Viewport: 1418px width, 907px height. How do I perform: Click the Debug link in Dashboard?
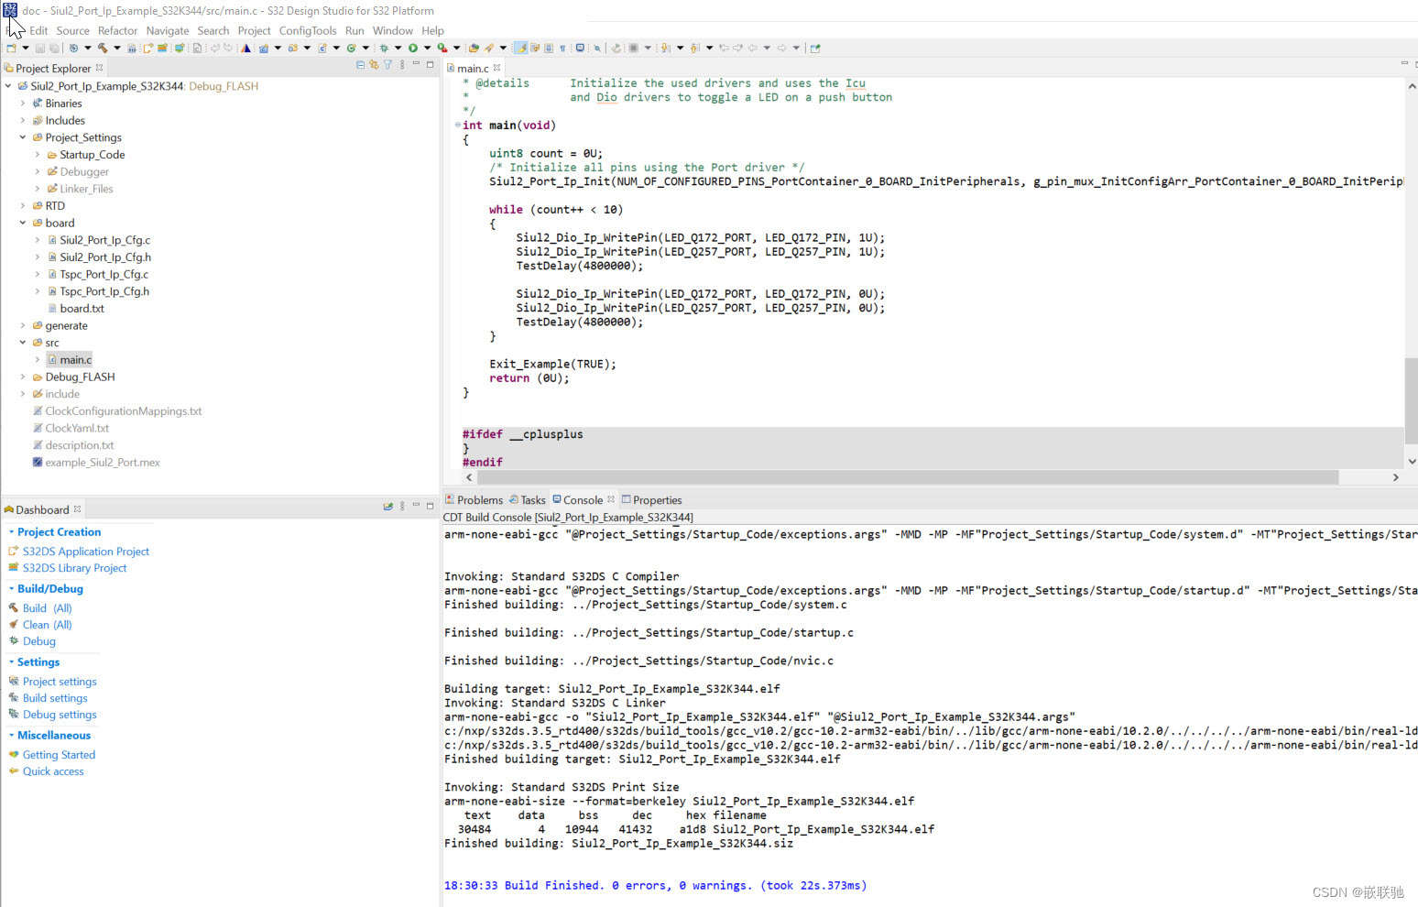[39, 641]
